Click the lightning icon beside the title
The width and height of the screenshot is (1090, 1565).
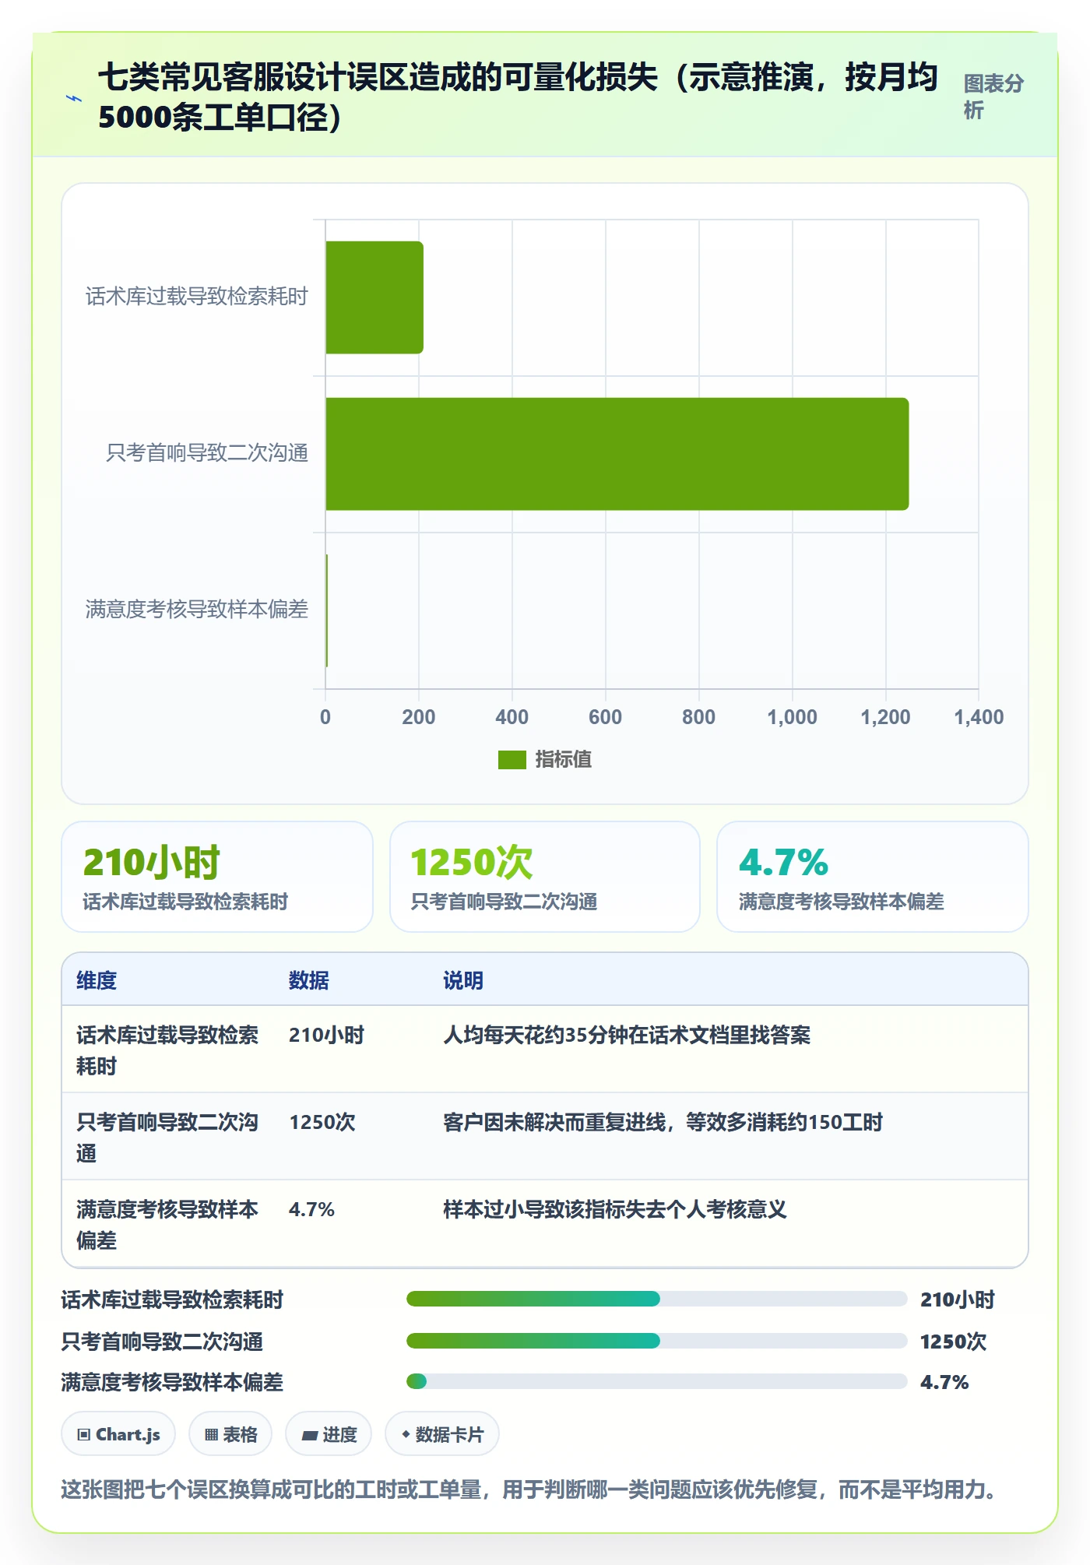tap(75, 98)
